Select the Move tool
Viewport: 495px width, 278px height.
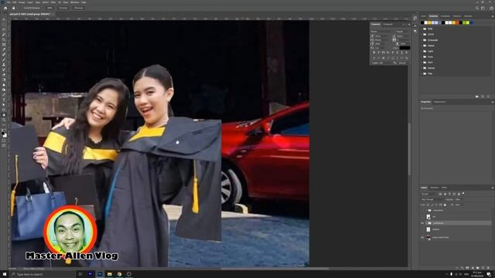point(4,19)
